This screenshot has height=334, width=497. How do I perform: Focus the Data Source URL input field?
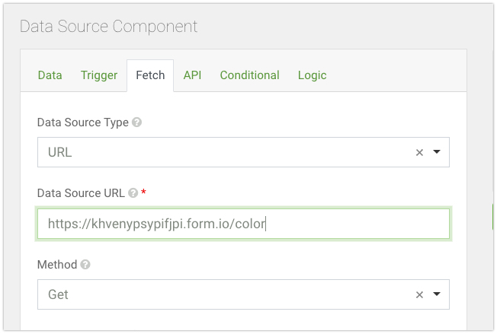point(243,224)
